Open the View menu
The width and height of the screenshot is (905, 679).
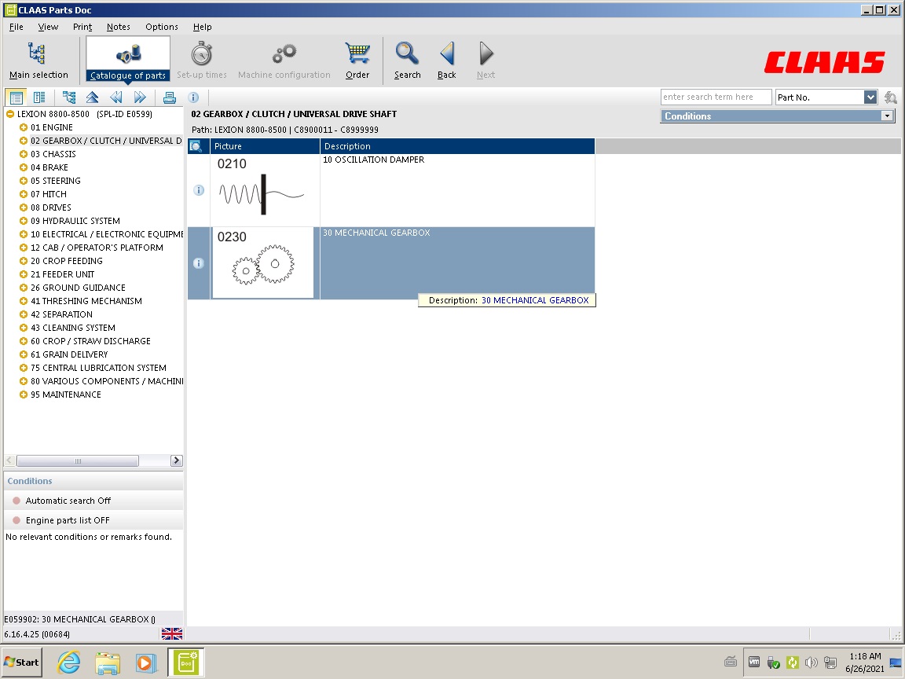(x=48, y=27)
